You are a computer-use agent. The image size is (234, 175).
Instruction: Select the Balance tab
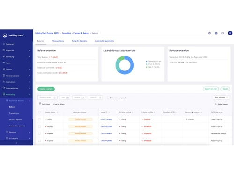[41, 41]
